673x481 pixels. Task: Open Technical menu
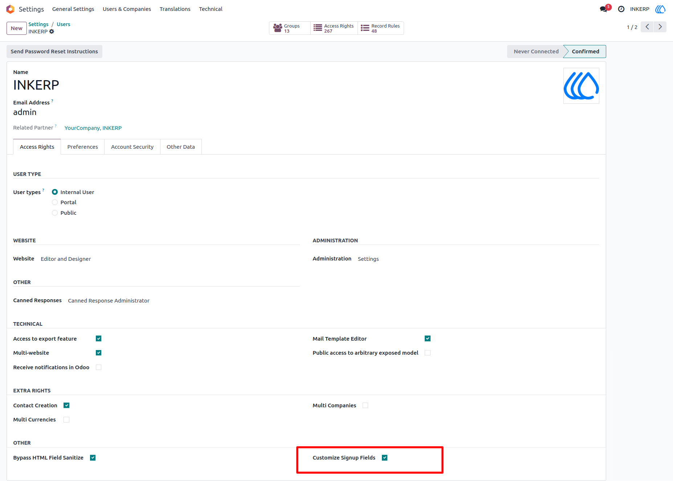(211, 9)
